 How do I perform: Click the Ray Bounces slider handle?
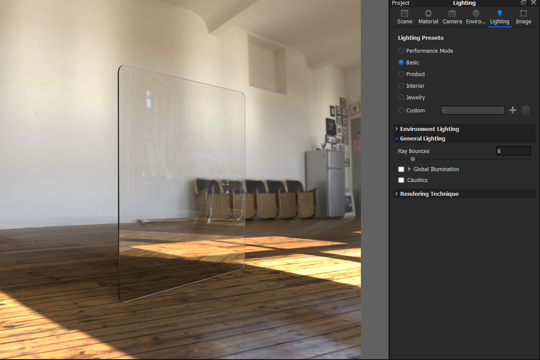point(413,159)
